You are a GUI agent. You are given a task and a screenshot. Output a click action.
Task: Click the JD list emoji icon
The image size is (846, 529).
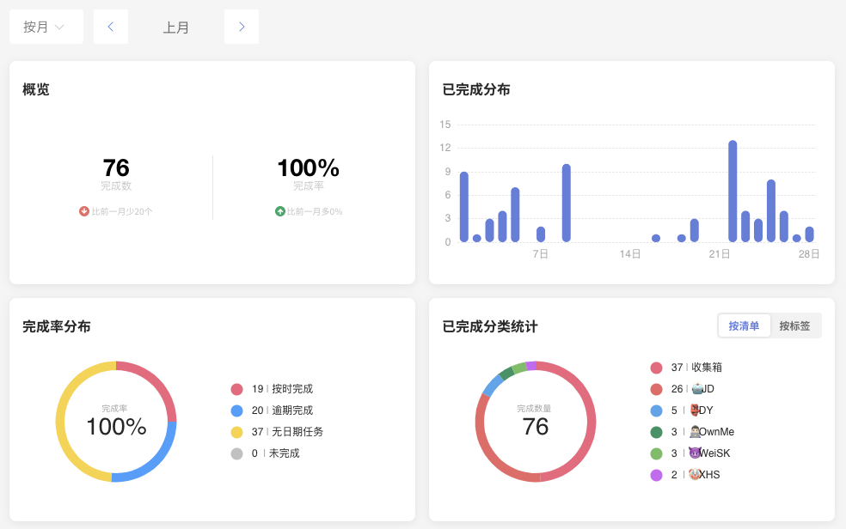[696, 388]
